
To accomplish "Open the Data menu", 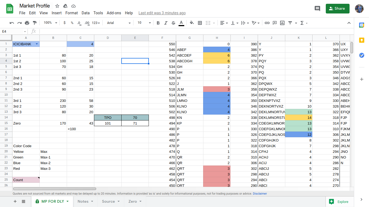I will click(x=86, y=13).
